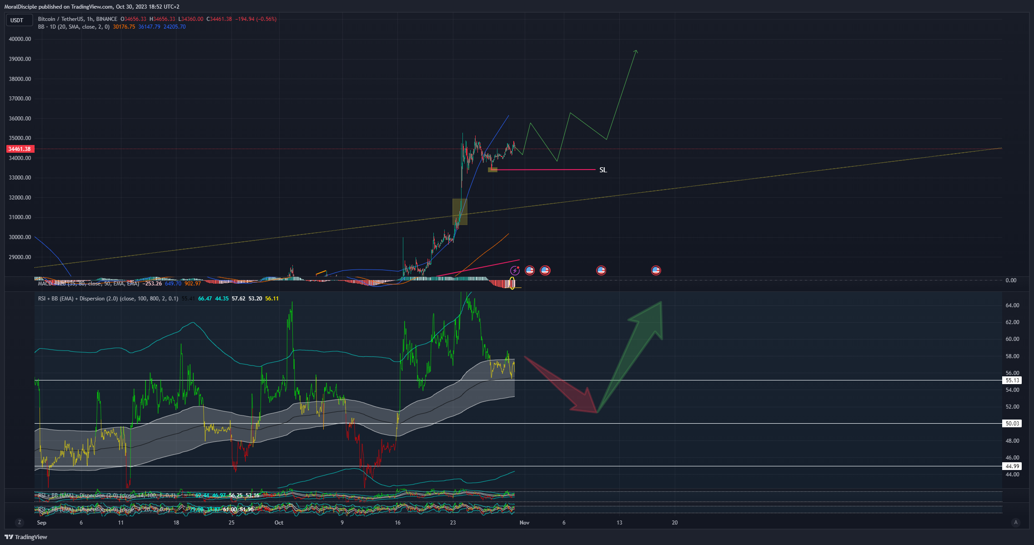Select the large yellow highlighted rectangle on chart

(460, 211)
